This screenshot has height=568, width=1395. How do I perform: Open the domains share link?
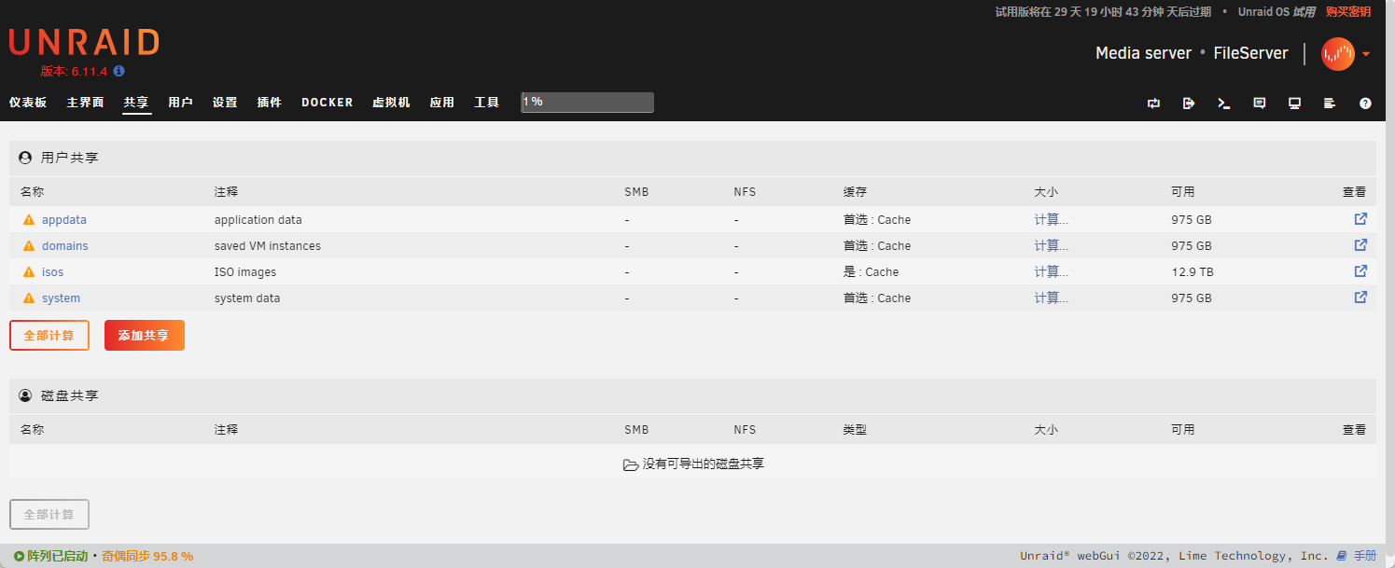coord(65,246)
